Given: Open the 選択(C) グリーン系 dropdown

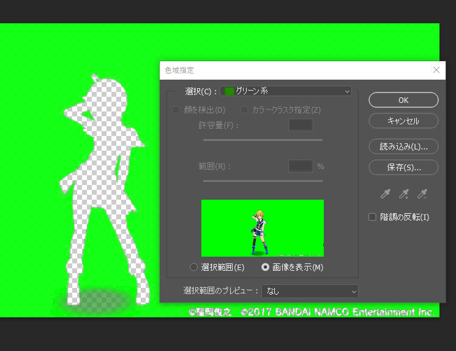Looking at the screenshot, I should coord(286,91).
